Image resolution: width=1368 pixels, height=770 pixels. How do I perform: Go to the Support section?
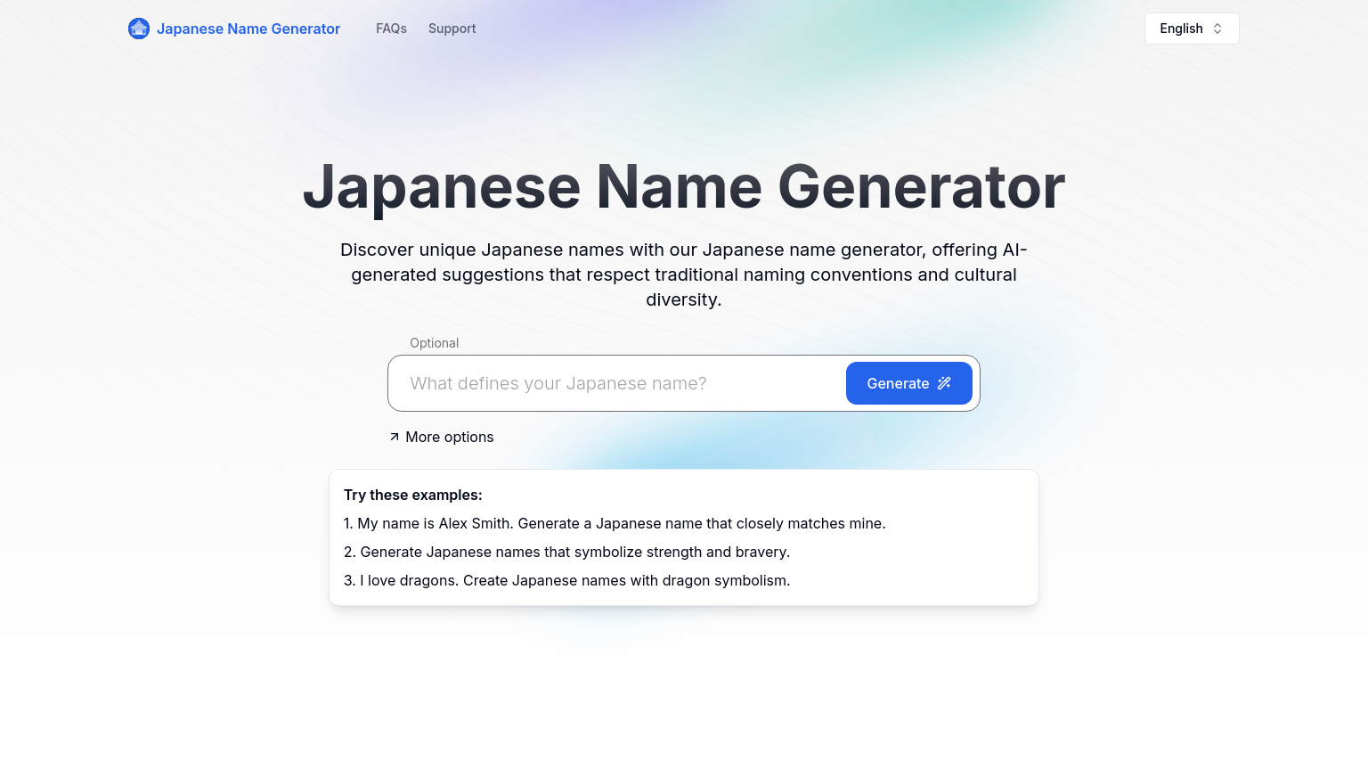pos(452,28)
